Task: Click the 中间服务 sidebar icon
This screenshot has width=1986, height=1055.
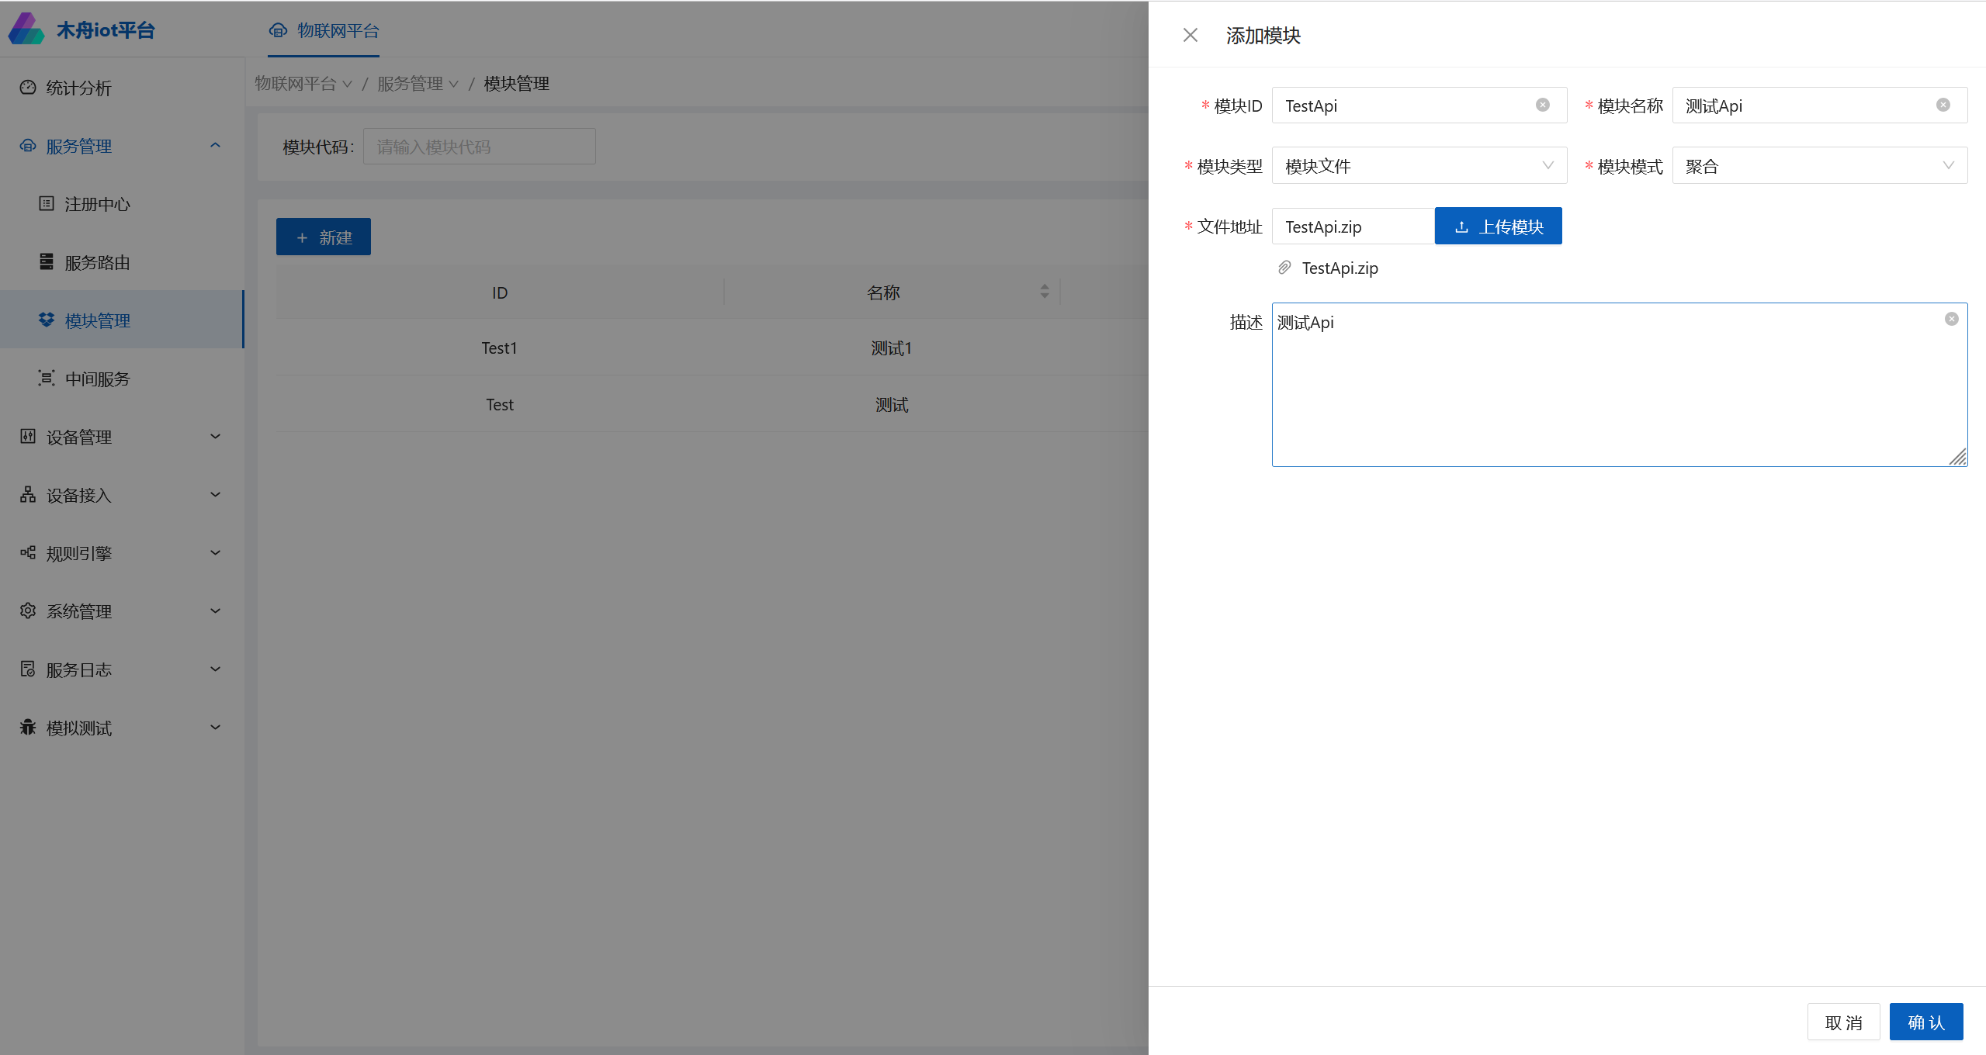Action: click(x=47, y=379)
